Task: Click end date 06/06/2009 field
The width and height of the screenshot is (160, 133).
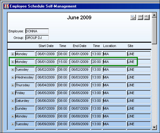Action: click(80, 101)
